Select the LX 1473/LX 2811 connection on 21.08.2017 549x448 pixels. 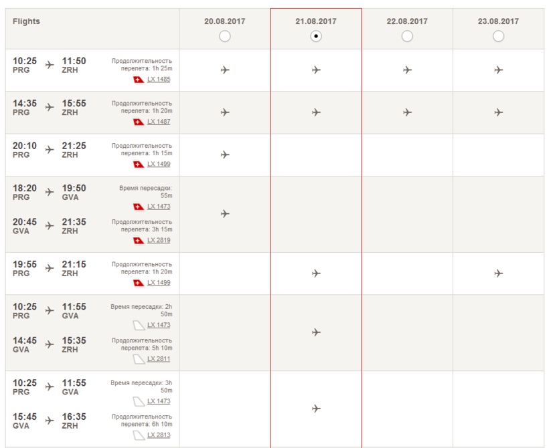[316, 332]
